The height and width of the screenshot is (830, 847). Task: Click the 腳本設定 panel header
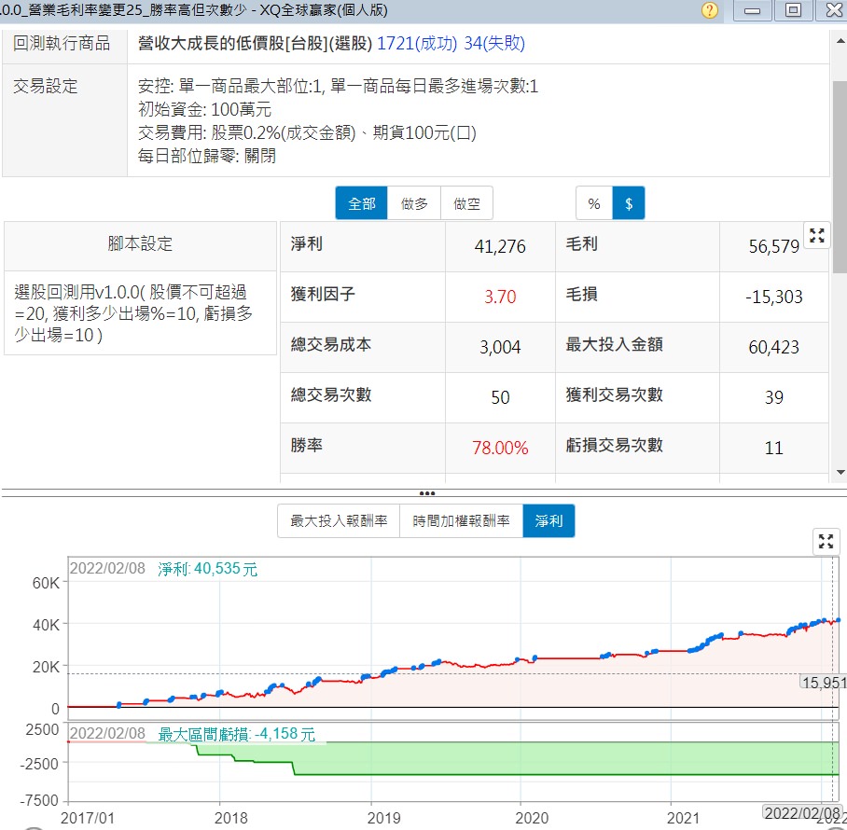(x=140, y=244)
